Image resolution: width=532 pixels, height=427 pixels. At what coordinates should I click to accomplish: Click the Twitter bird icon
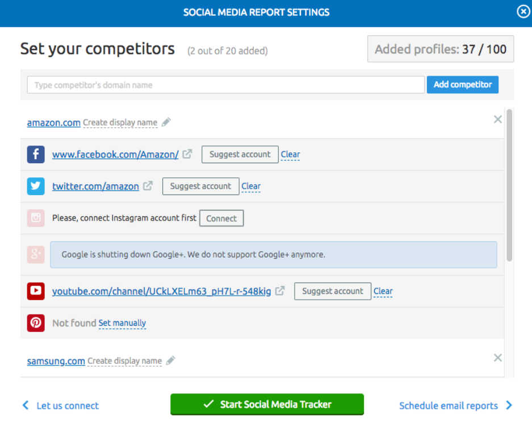point(36,186)
